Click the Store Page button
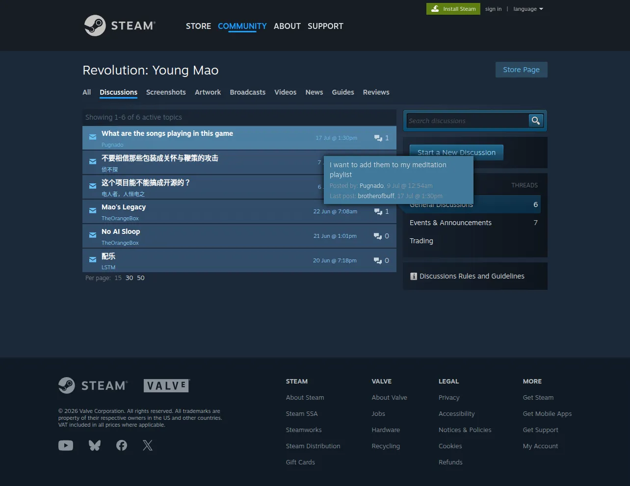This screenshot has width=630, height=486. click(x=521, y=70)
